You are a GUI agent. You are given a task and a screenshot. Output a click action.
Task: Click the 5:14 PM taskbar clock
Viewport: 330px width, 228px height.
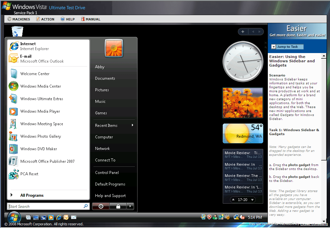255,217
